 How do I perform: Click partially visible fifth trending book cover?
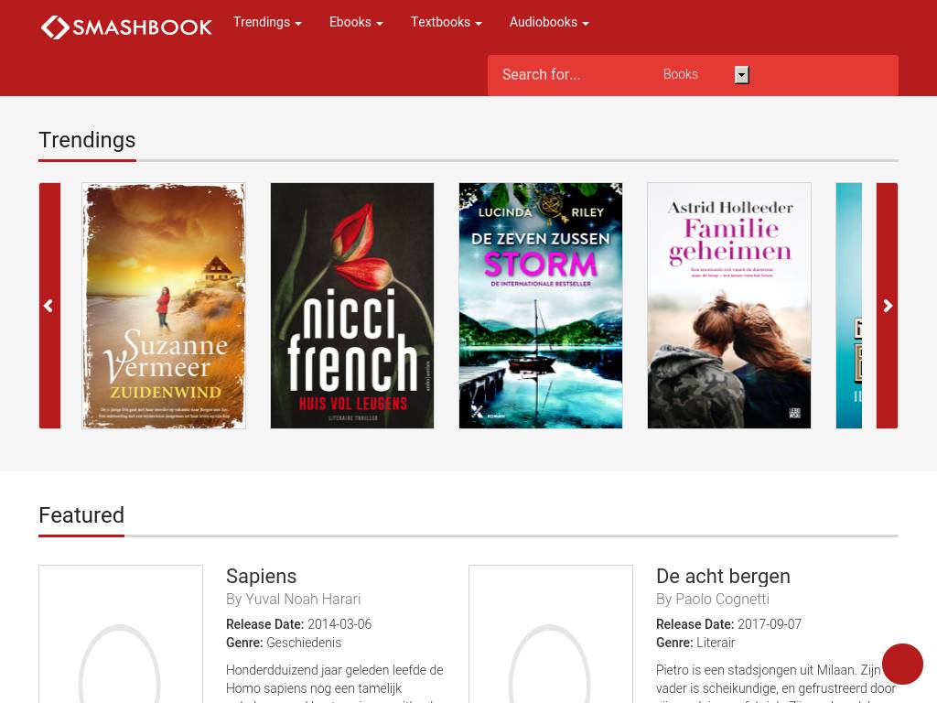(x=849, y=306)
